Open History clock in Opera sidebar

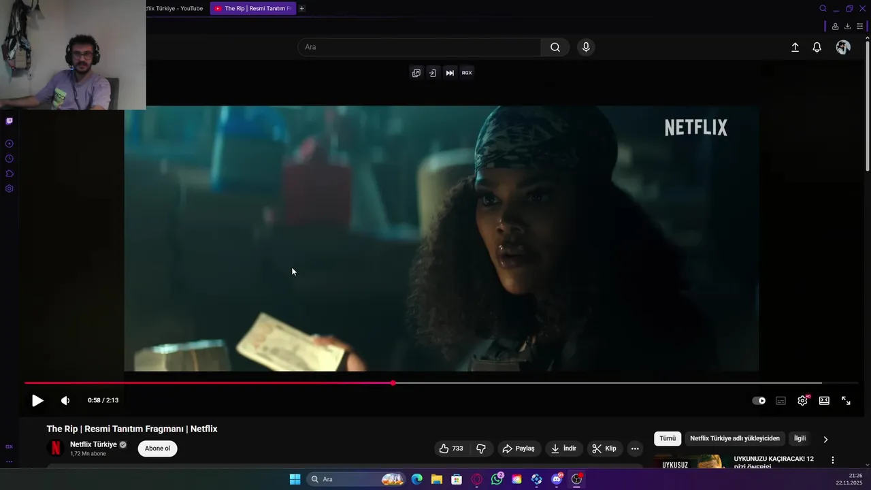pos(10,159)
